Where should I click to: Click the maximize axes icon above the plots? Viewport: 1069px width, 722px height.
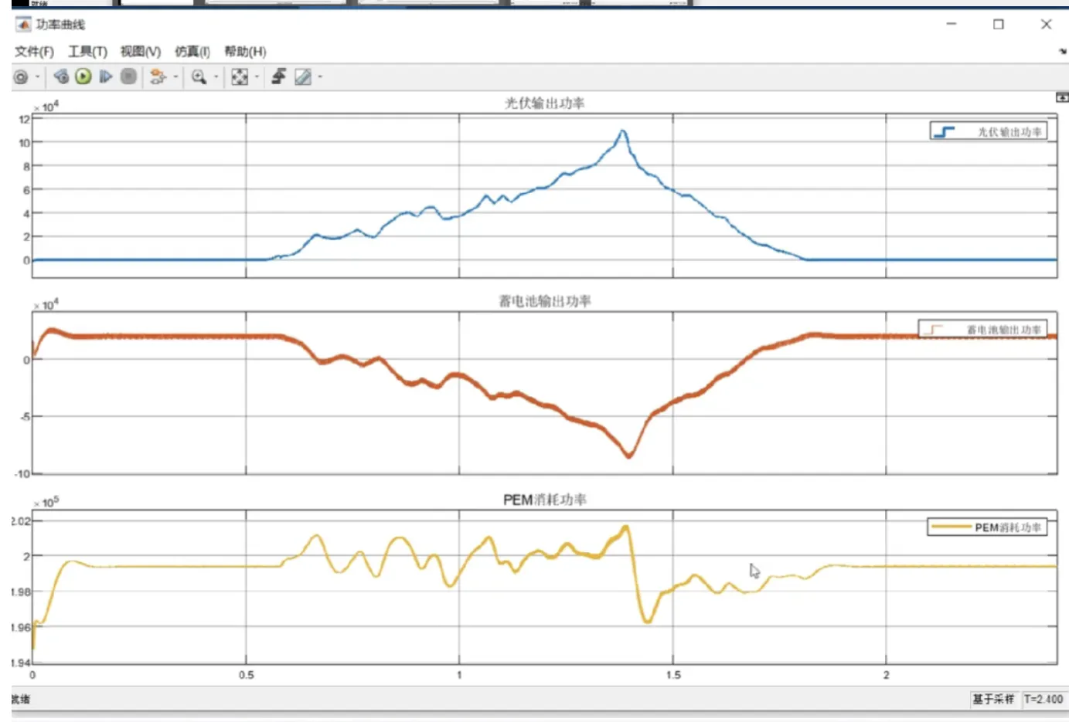[x=1062, y=97]
